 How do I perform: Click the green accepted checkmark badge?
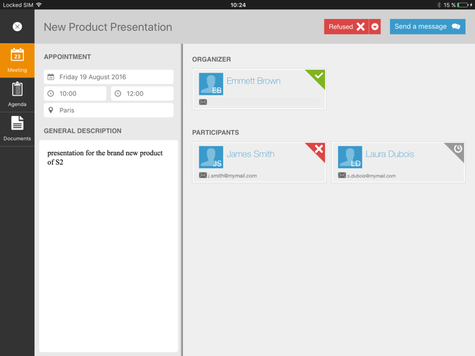point(317,77)
